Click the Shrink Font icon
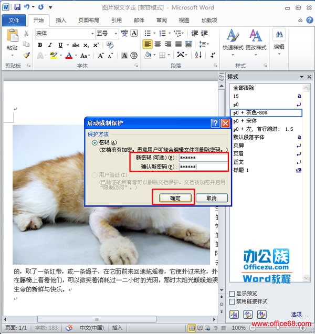The height and width of the screenshot is (334, 315). 110,56
